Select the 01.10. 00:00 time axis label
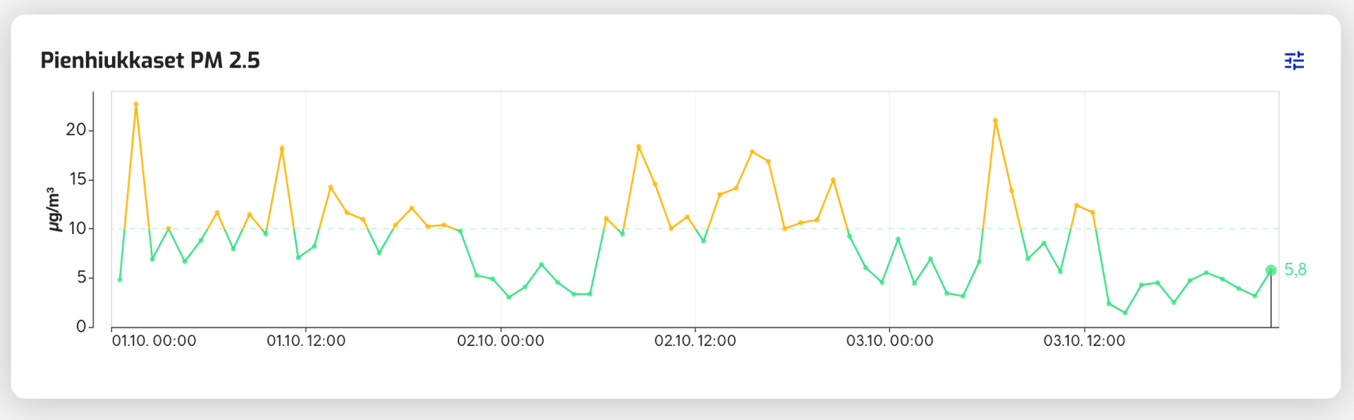The width and height of the screenshot is (1354, 420). click(154, 341)
